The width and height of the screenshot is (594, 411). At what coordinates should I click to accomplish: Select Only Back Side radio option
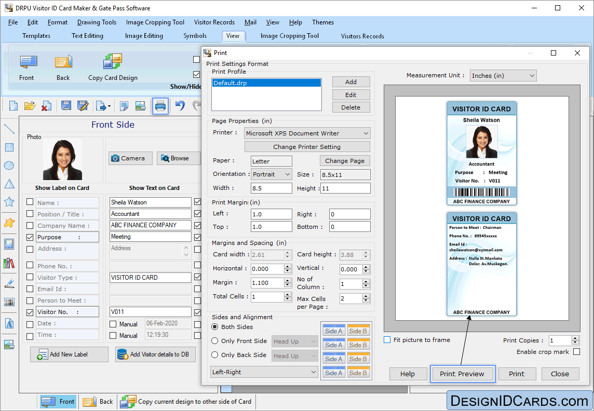[x=215, y=354]
